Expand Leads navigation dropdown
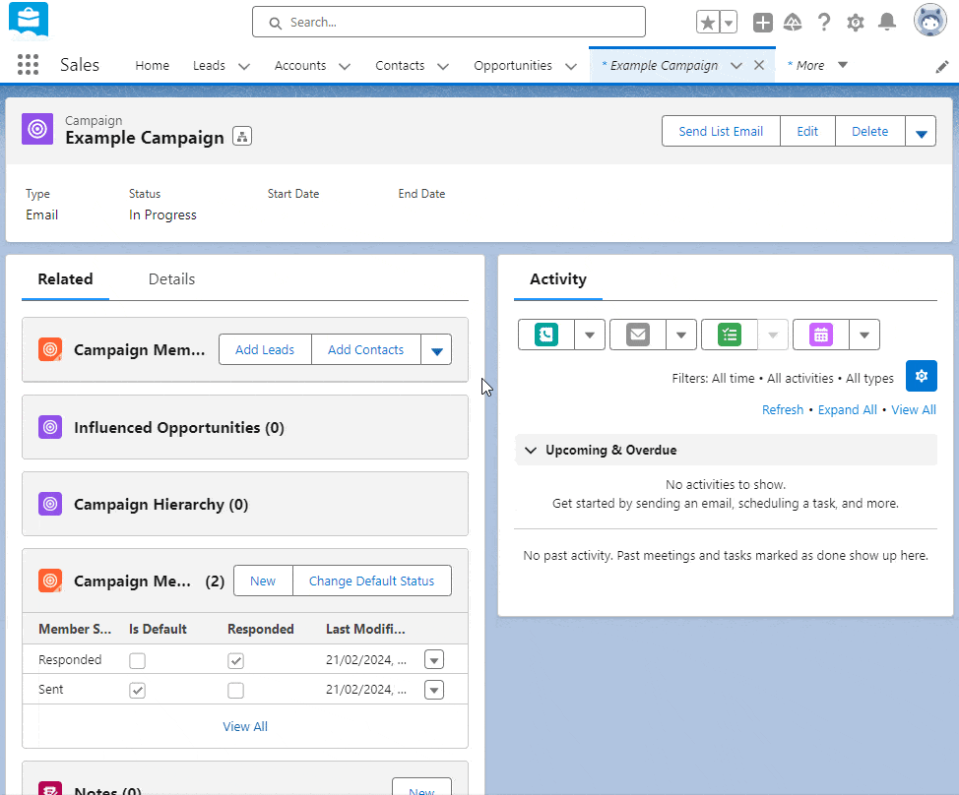The height and width of the screenshot is (795, 959). pos(244,66)
